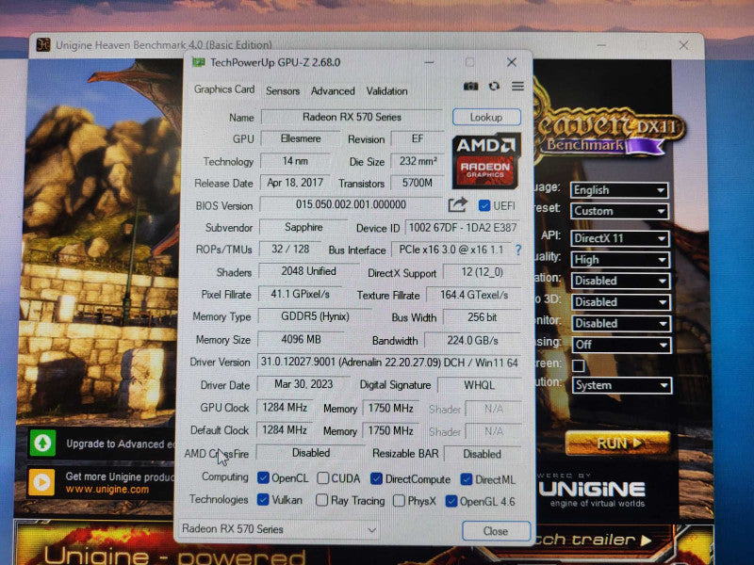Toggle the DirectCompute checkbox
This screenshot has height=565, width=754.
click(x=376, y=478)
